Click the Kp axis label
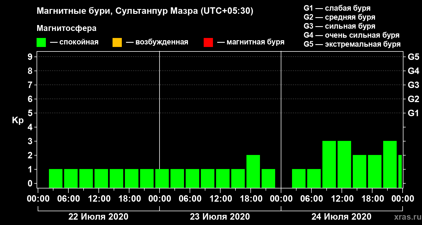This screenshot has height=225, width=422. (x=18, y=121)
